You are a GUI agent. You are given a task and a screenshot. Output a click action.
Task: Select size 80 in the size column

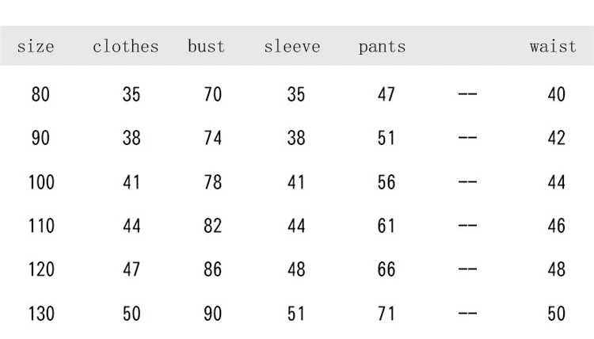[x=40, y=95]
